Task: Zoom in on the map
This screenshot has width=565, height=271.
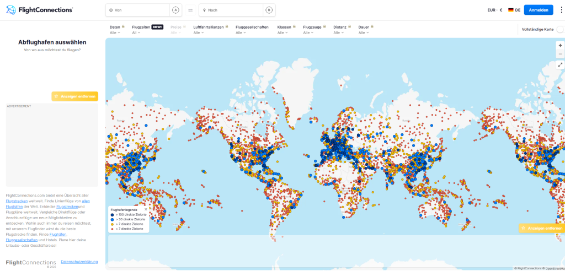Action: [x=560, y=45]
